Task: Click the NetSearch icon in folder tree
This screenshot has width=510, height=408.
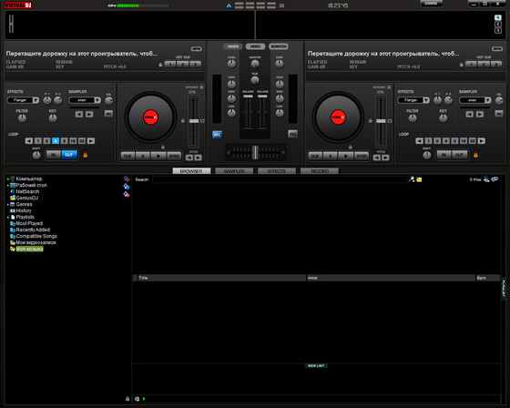Action: click(x=13, y=191)
